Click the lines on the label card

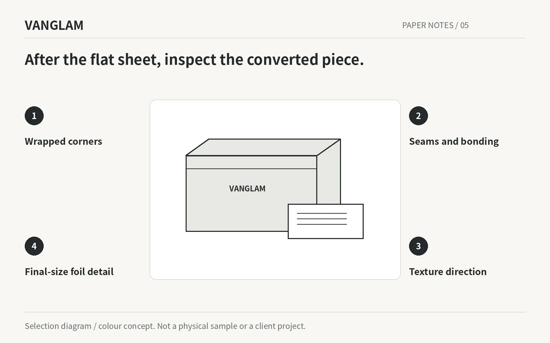[322, 219]
